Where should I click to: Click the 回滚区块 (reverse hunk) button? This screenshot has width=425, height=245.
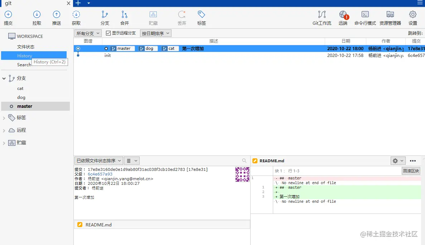[411, 171]
